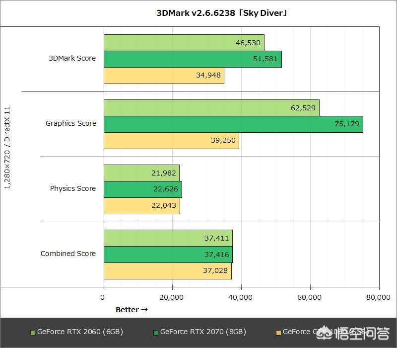Click the Physics Score category label

coord(73,188)
